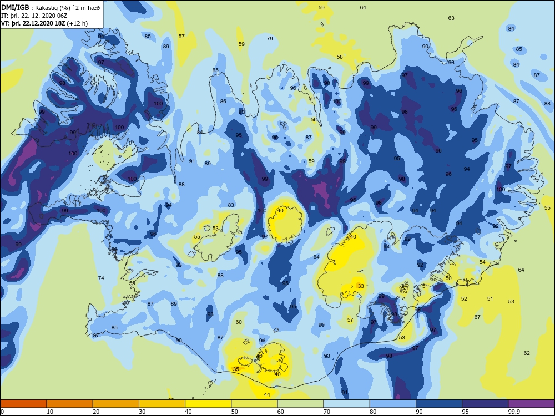The image size is (555, 416).
Task: Choose the light blue 70–80 legend swatch
Action: (346, 404)
